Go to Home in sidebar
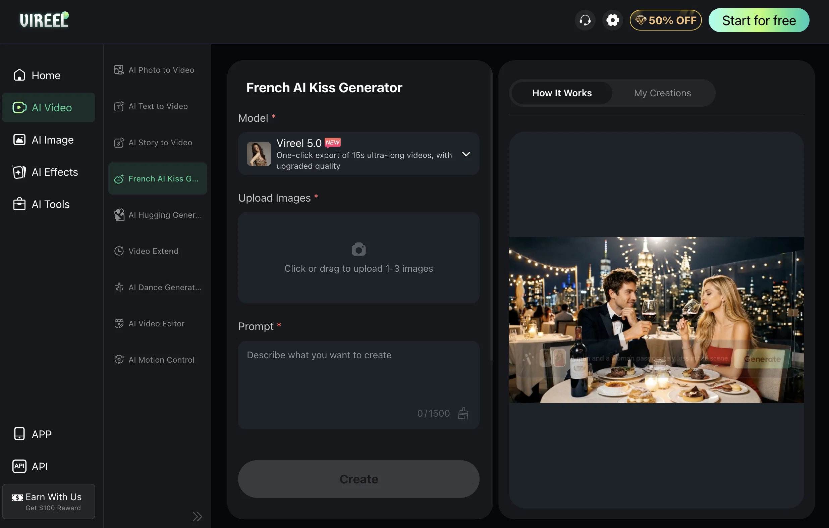 pos(49,75)
